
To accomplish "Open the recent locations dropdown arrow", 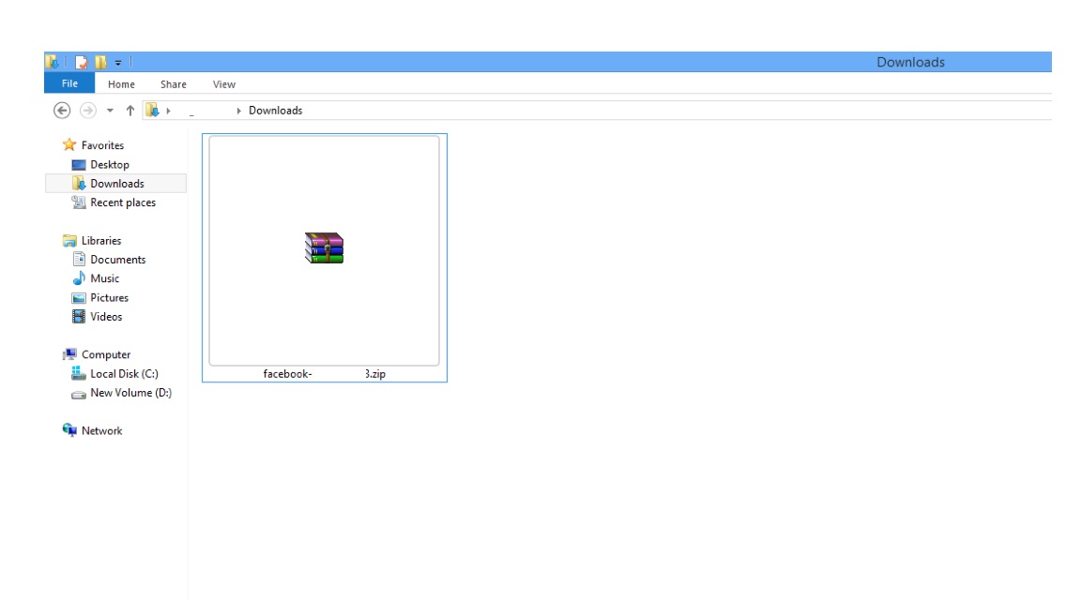I will (x=110, y=110).
